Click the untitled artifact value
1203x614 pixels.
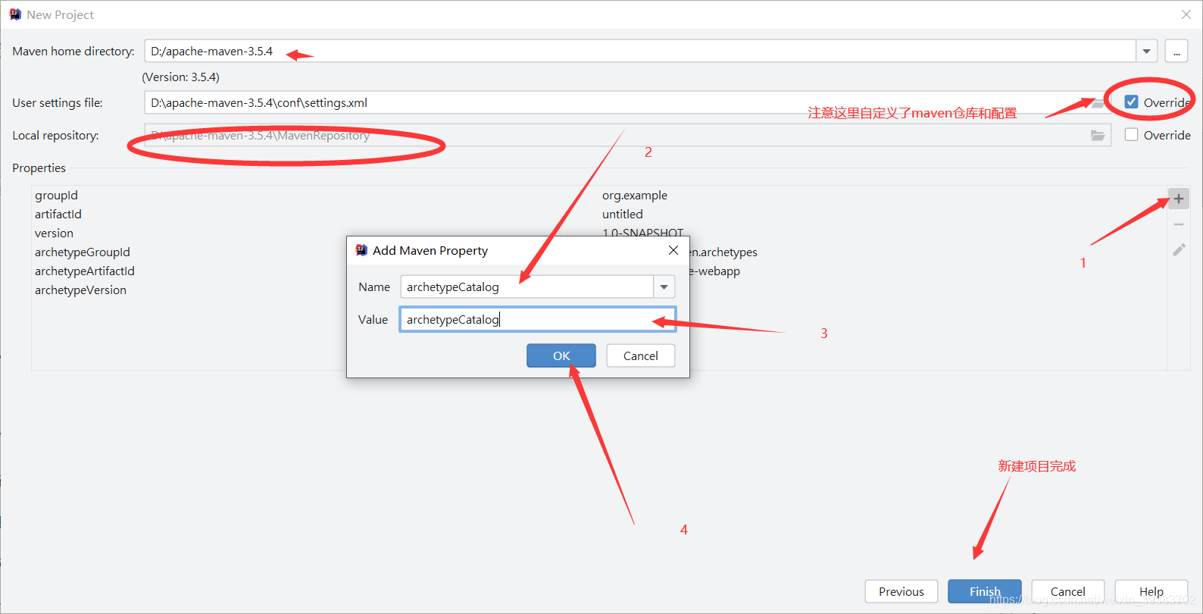(x=623, y=215)
